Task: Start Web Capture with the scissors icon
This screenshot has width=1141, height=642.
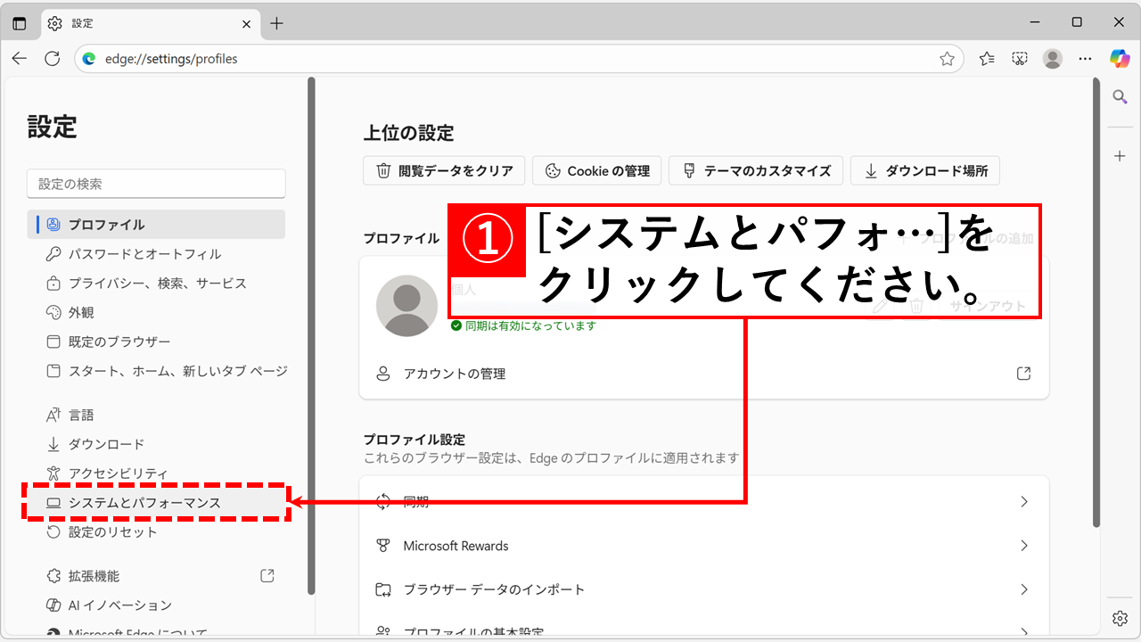Action: click(x=1019, y=58)
